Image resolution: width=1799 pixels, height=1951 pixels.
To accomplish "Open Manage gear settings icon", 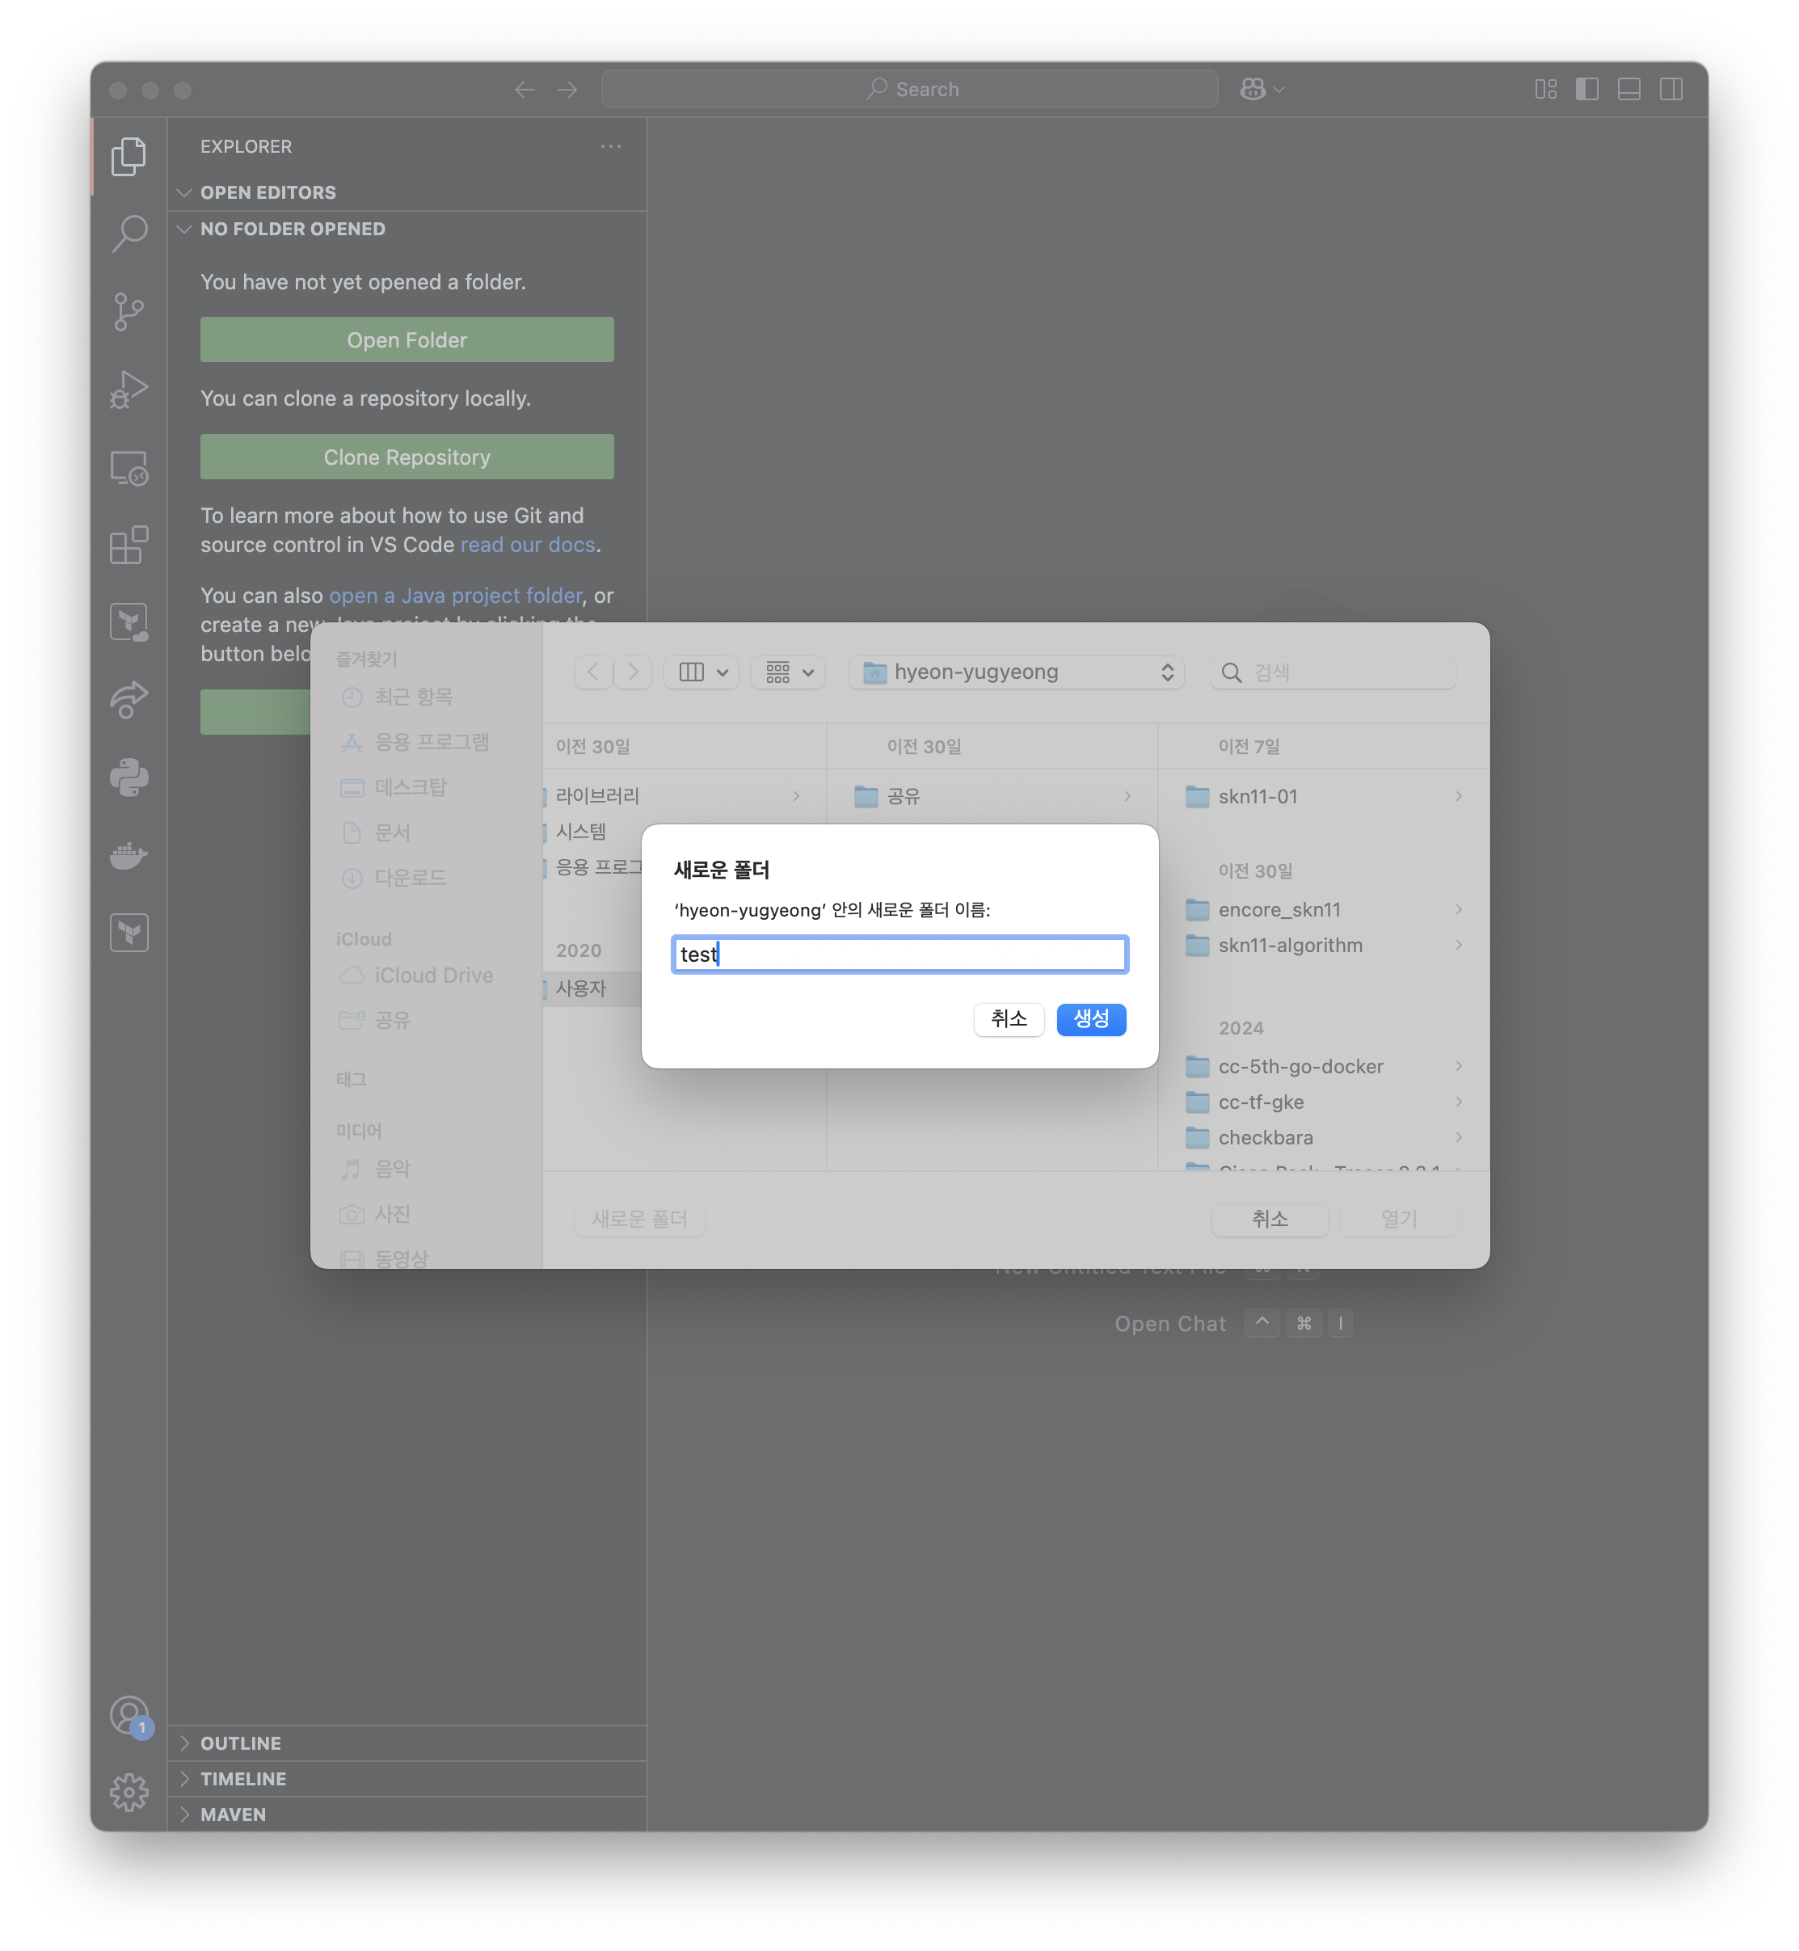I will 128,1791.
